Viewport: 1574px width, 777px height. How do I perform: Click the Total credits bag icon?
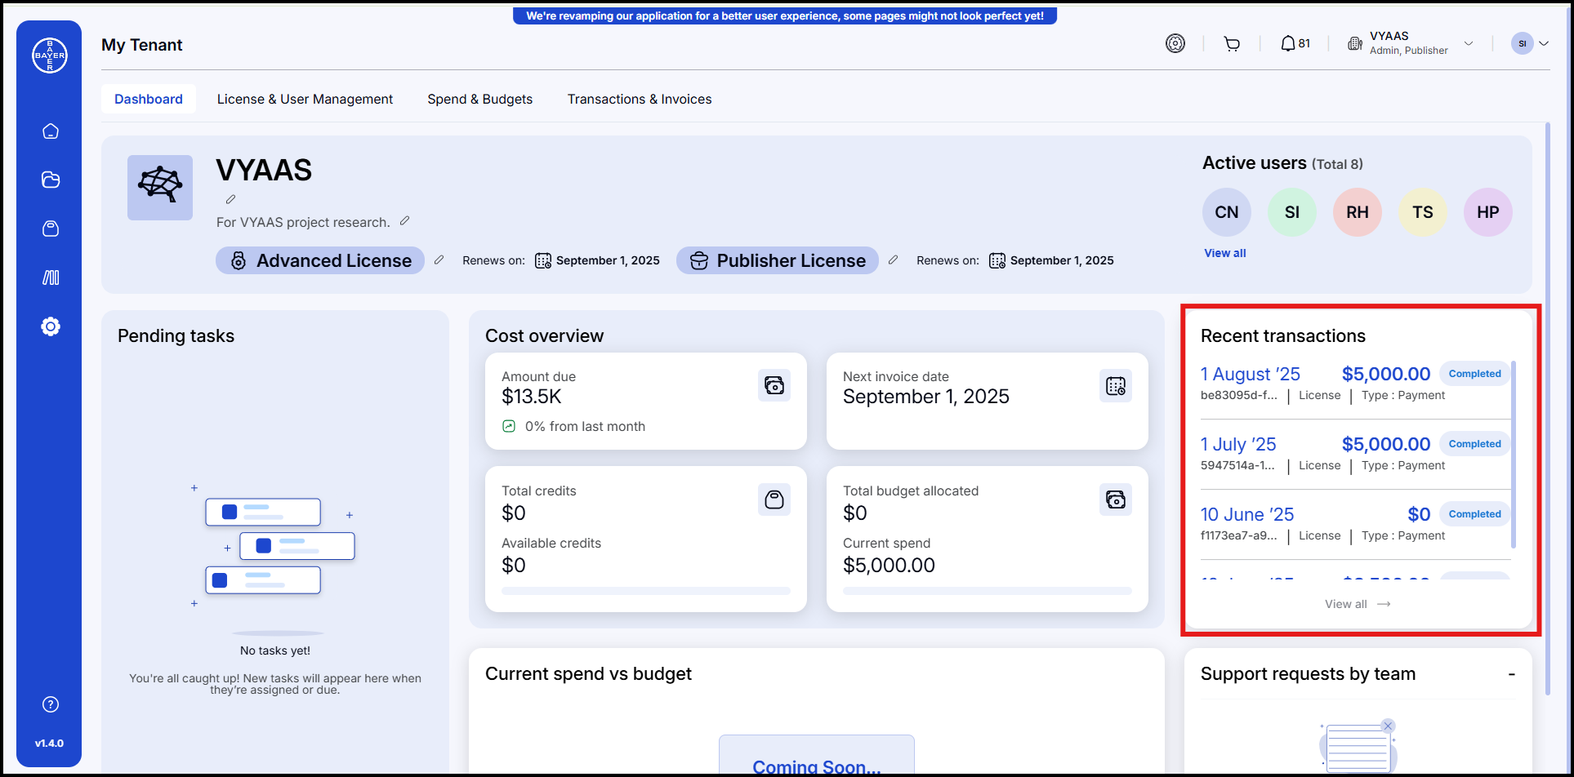pos(774,499)
